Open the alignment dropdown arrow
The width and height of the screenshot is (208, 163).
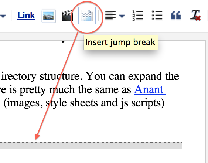[x=122, y=16]
